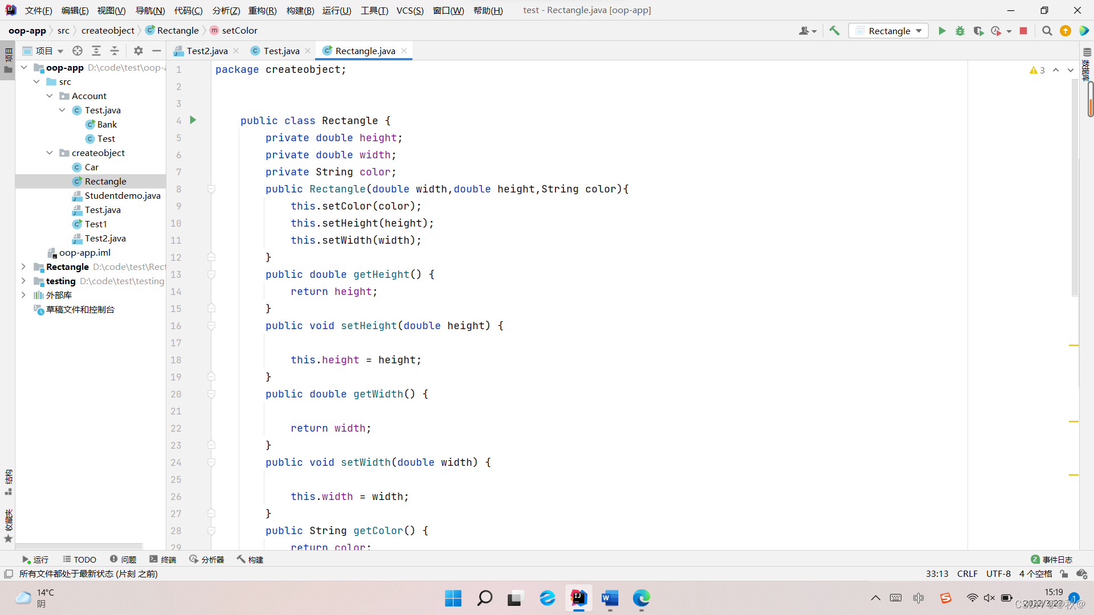1094x615 pixels.
Task: Open project panel gear settings
Action: (138, 51)
